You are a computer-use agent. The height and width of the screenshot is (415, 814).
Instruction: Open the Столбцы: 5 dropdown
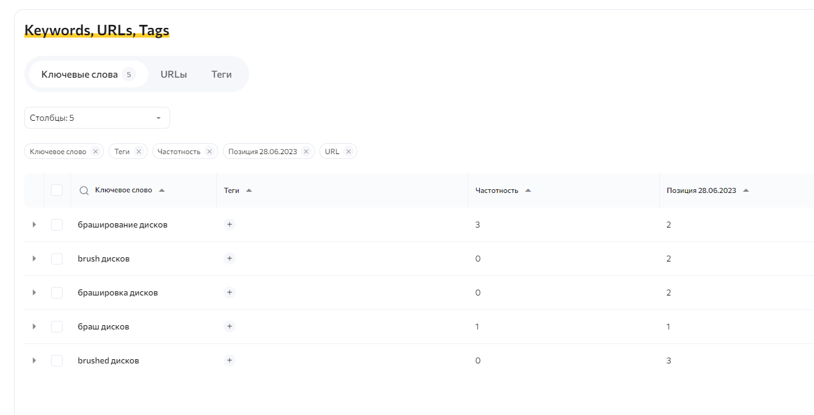coord(97,117)
